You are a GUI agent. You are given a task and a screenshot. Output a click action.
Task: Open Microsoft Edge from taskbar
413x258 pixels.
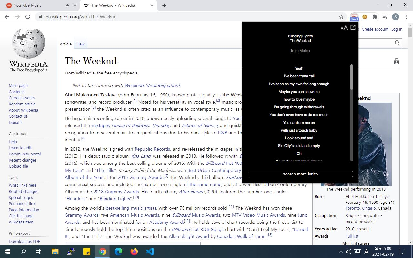coord(118,252)
